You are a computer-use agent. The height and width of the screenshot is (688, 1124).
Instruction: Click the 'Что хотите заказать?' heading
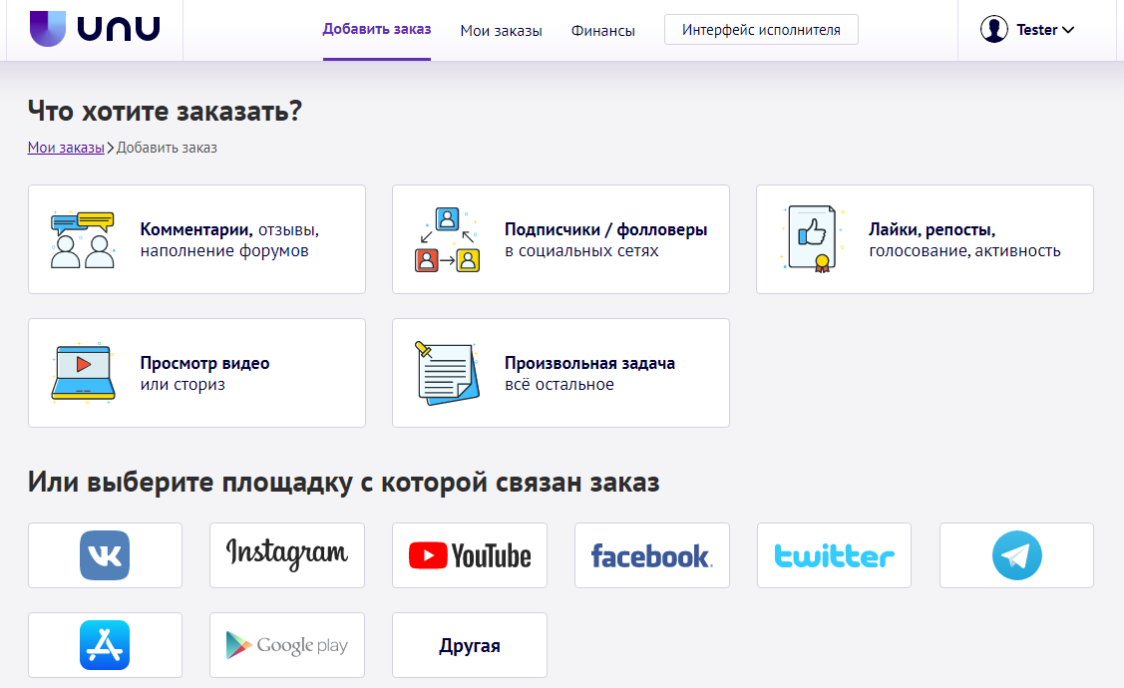click(165, 111)
